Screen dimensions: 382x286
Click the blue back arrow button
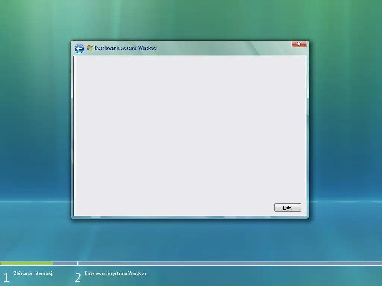(x=79, y=48)
